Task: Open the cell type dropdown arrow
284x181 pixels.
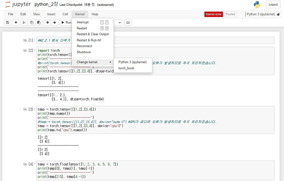Action: (120, 22)
